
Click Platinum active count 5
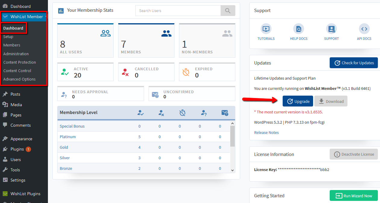140,137
